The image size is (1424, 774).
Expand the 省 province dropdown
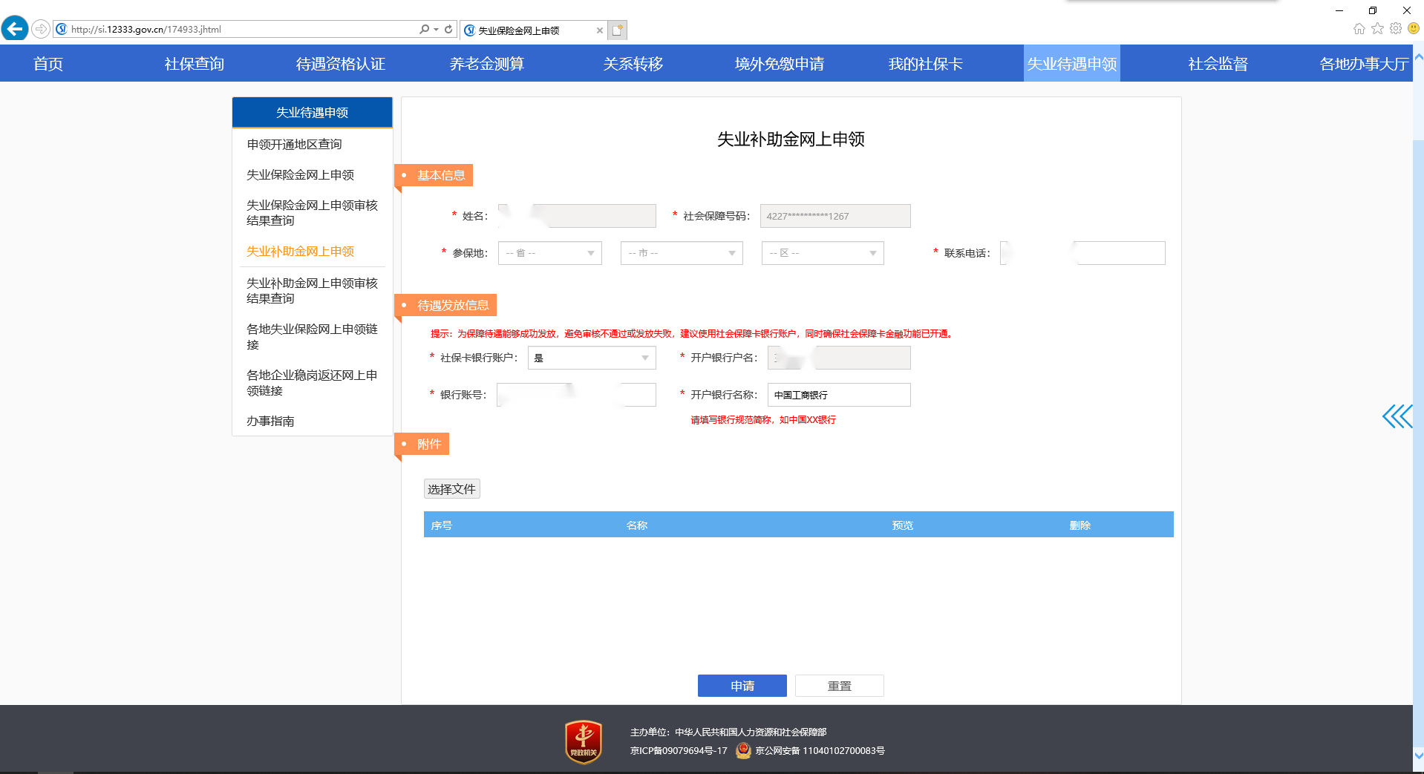tap(549, 253)
